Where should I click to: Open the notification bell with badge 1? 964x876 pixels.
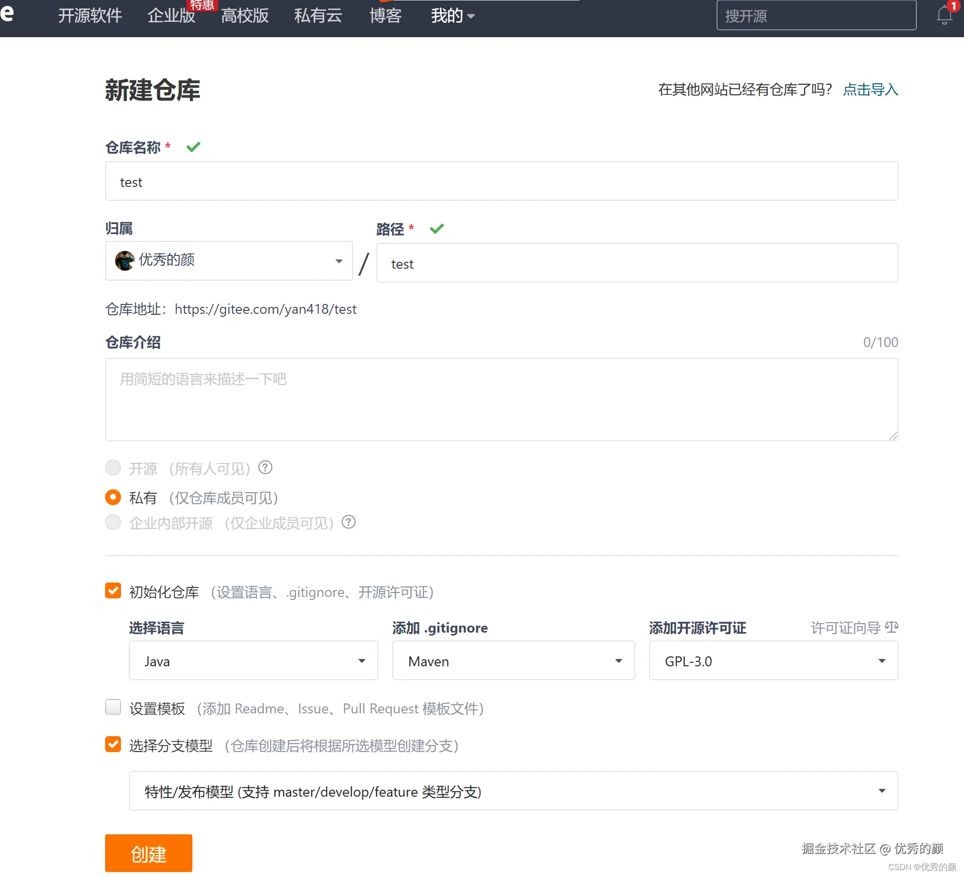click(944, 16)
